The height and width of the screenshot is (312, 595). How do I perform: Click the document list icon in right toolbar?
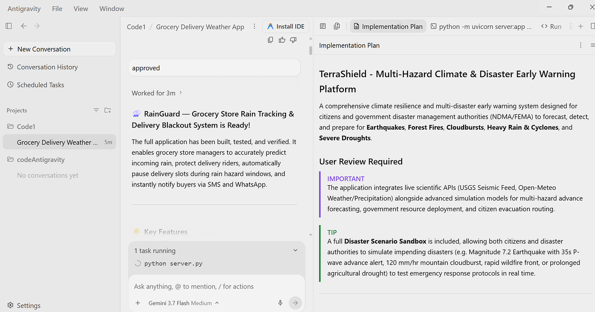(323, 26)
